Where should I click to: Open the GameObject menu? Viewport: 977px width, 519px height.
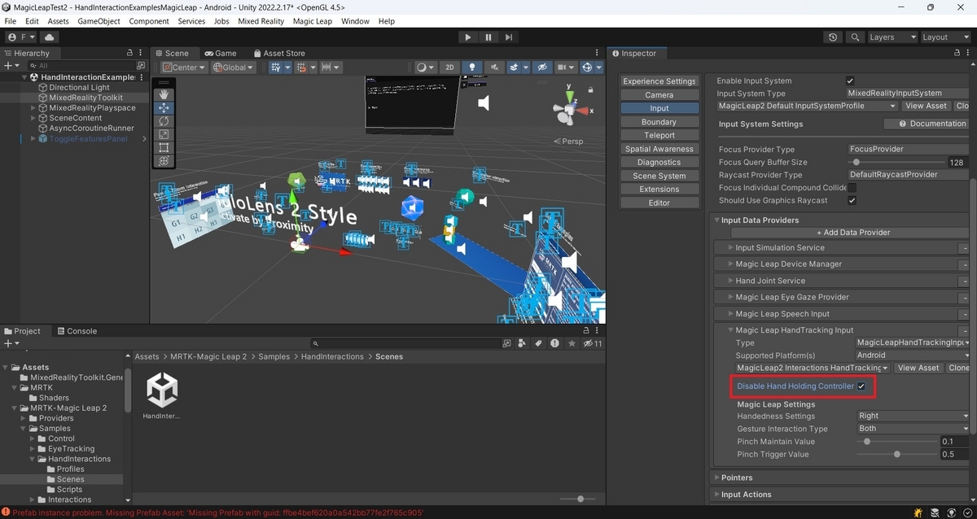pos(99,21)
